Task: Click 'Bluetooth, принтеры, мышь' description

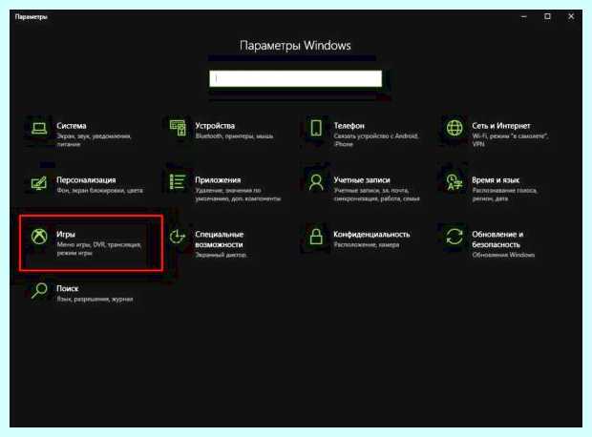Action: pyautogui.click(x=234, y=135)
